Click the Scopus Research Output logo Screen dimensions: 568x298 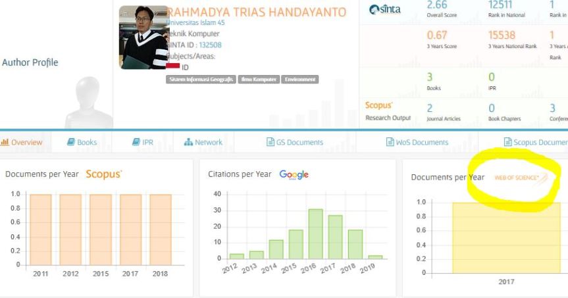tap(378, 105)
